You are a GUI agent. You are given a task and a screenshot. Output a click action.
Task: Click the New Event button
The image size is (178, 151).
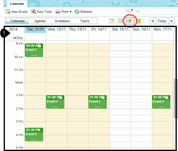16,12
